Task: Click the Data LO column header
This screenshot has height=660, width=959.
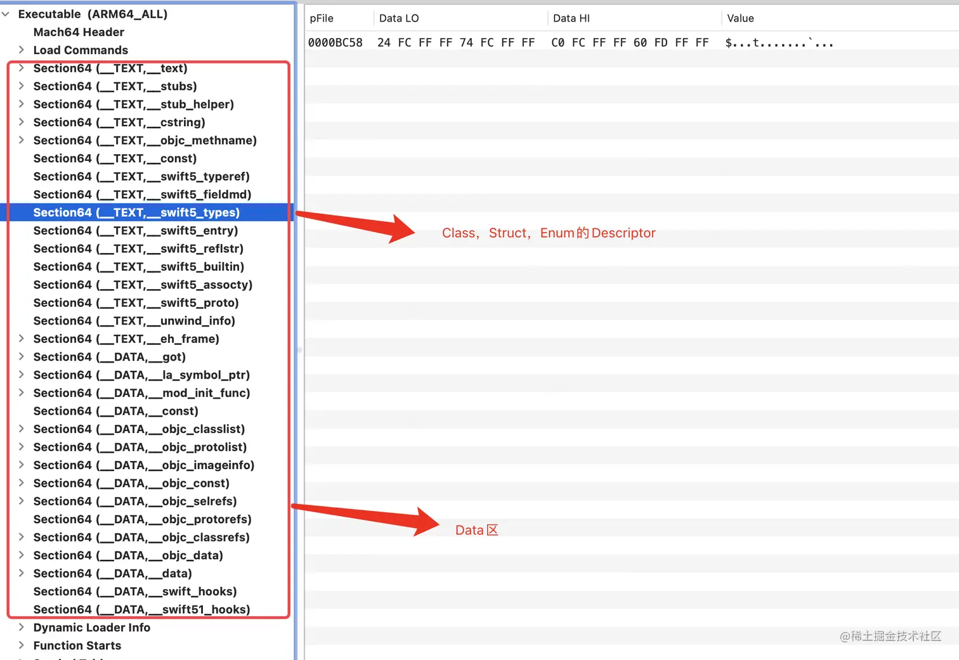Action: [x=460, y=18]
